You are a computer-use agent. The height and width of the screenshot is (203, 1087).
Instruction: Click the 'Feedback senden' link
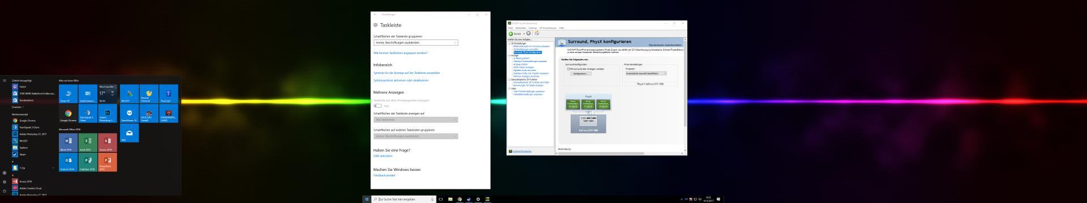coord(384,175)
